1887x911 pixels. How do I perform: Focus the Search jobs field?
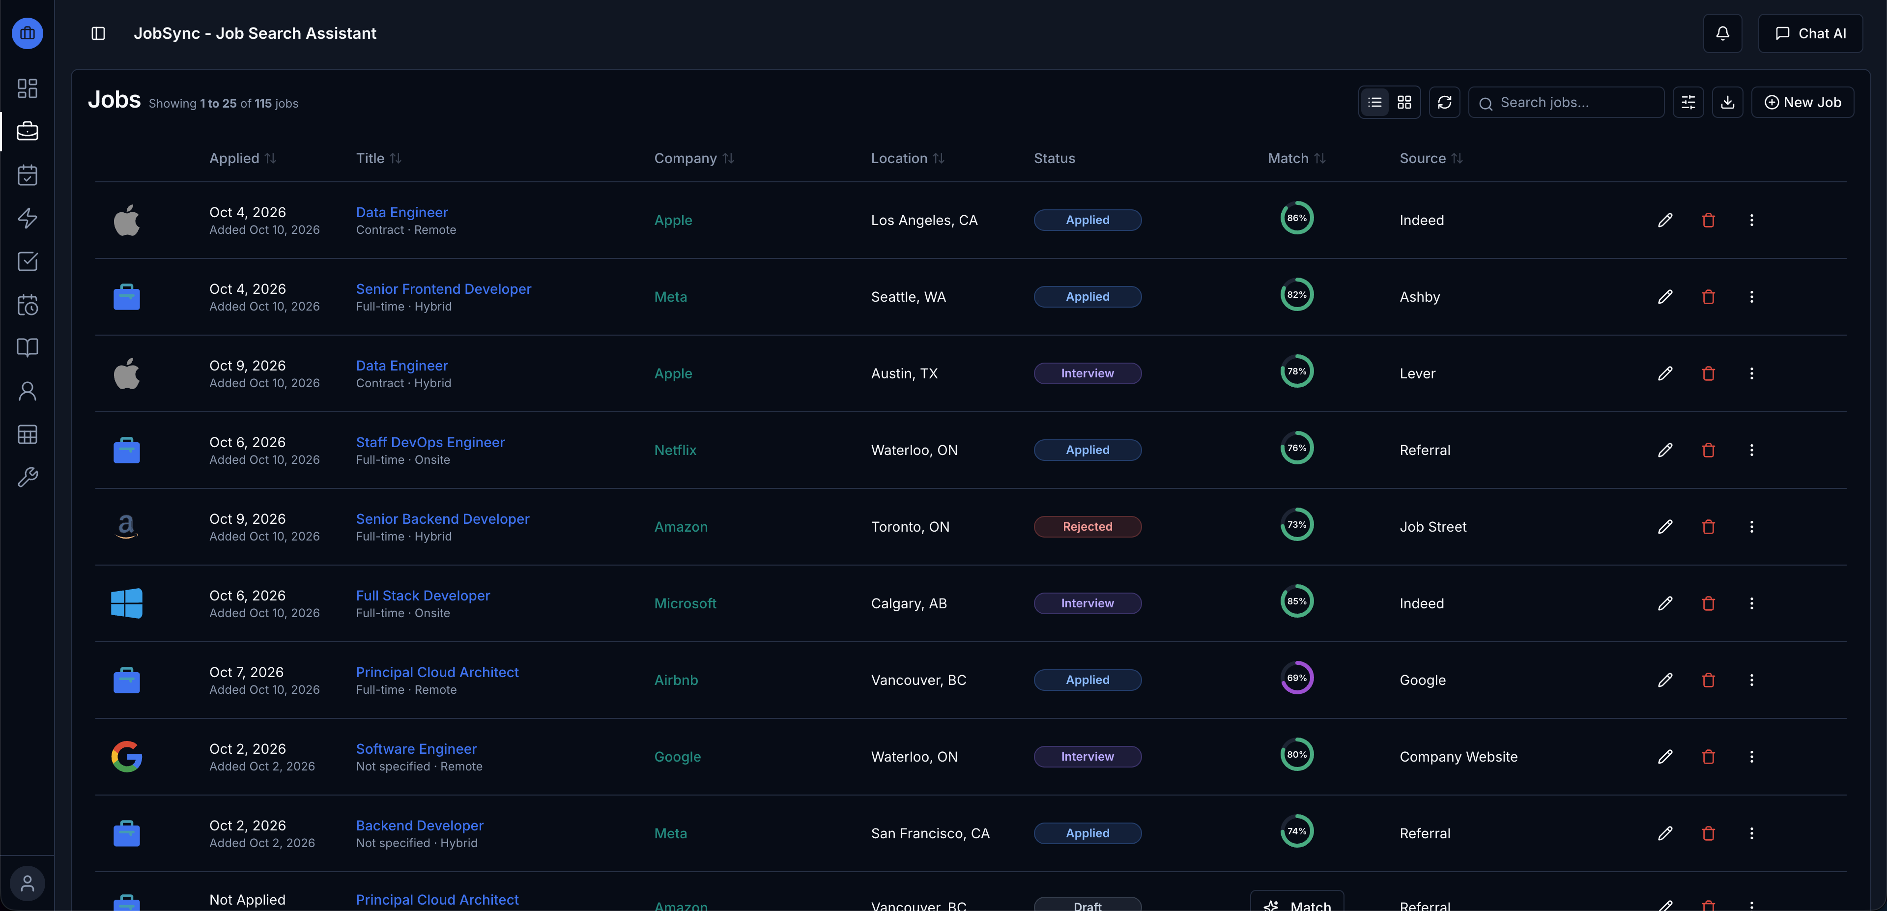coord(1566,103)
